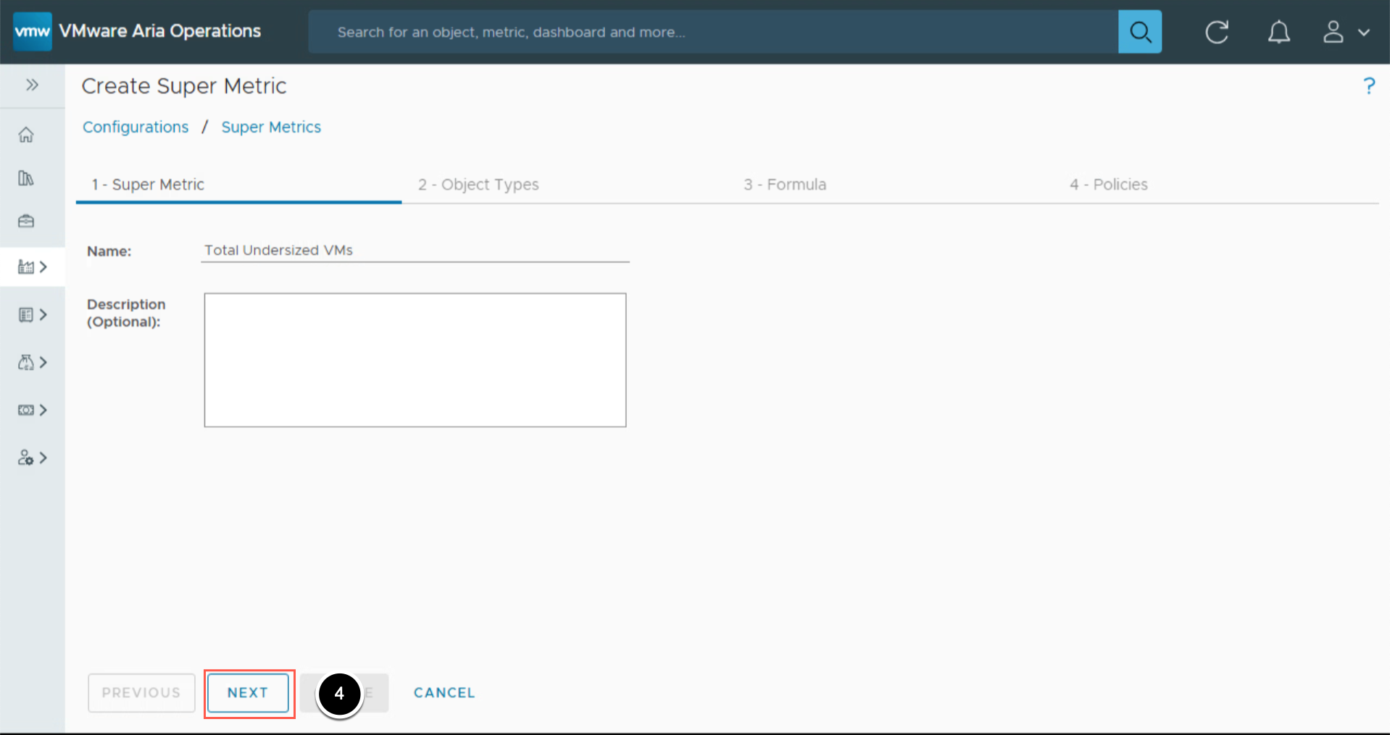This screenshot has height=735, width=1390.
Task: Switch to the 3 - Formula tab
Action: pos(785,185)
